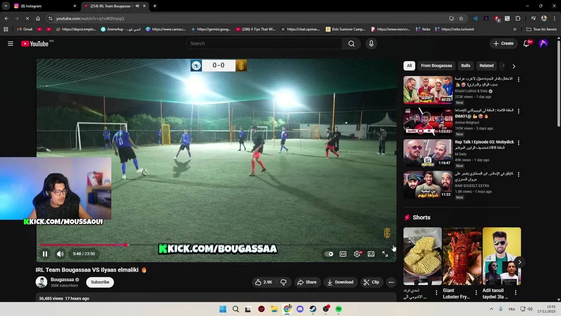The image size is (561, 316).
Task: Create a Clip of the video
Action: 371,282
